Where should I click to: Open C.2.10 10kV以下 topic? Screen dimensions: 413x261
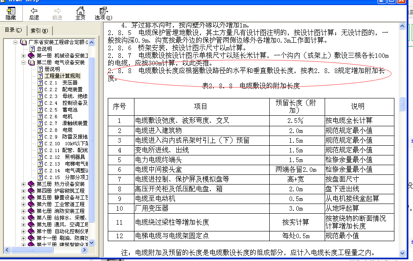66,144
